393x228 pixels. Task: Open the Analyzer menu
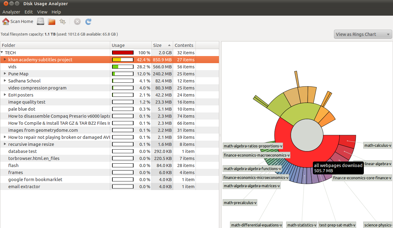(x=11, y=12)
